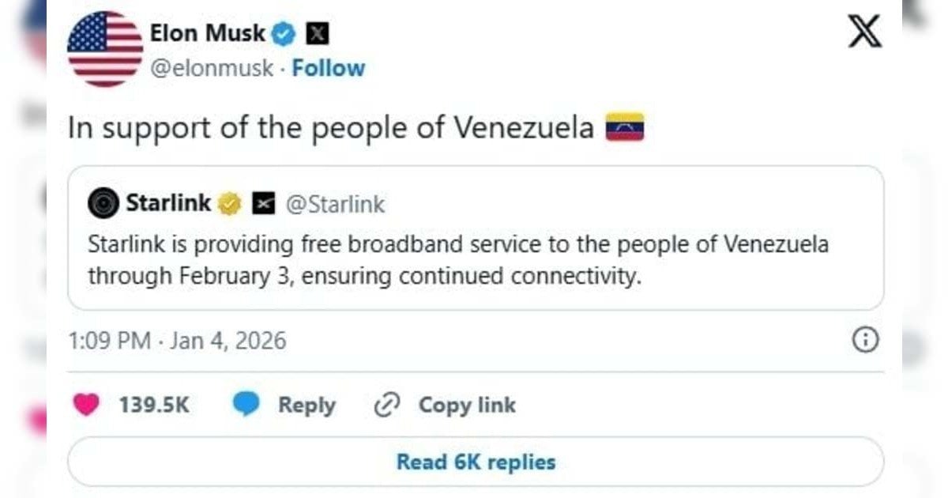Viewport: 948px width, 498px height.
Task: Open Elon Musk's flag profile picture
Action: click(105, 49)
